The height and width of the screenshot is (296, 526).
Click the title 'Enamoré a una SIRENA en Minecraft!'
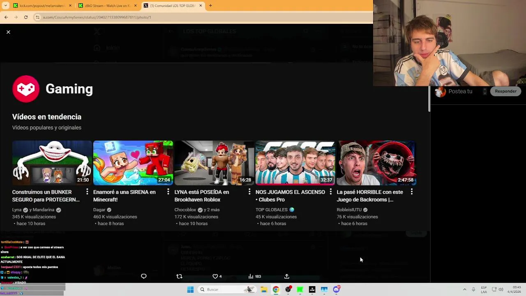(x=125, y=196)
